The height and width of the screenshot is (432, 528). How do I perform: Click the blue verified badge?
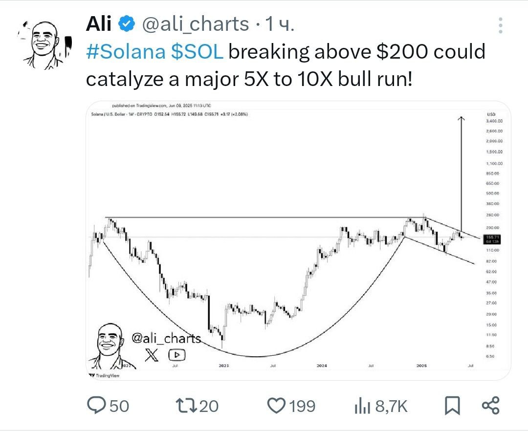coord(127,24)
